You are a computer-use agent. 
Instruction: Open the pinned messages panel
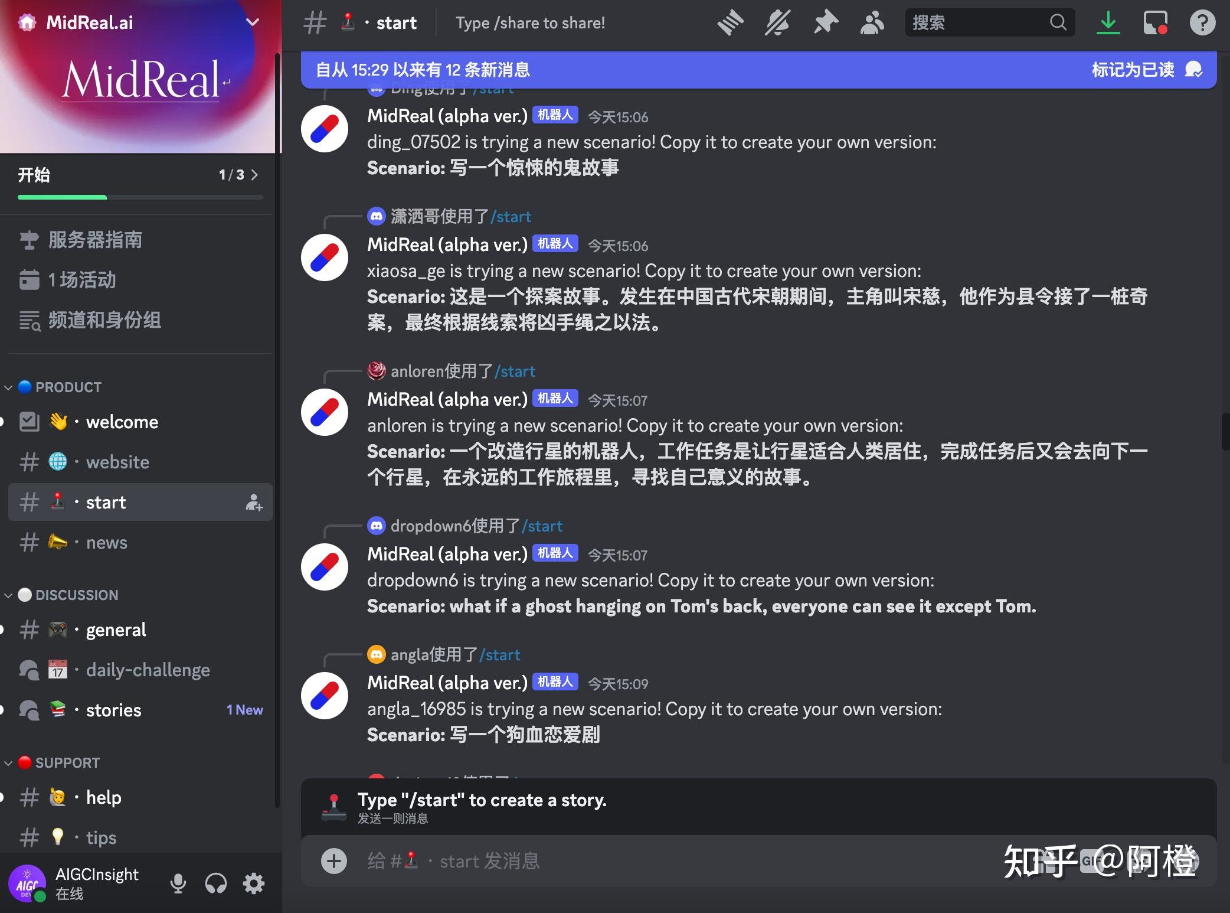click(826, 22)
